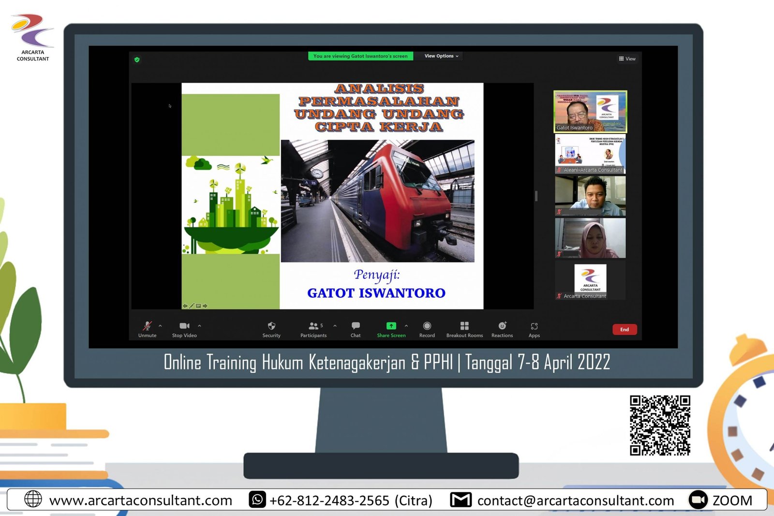Screen dimensions: 774x516
Task: Select Gatot Iswantoro's video thumbnail
Action: click(x=590, y=112)
